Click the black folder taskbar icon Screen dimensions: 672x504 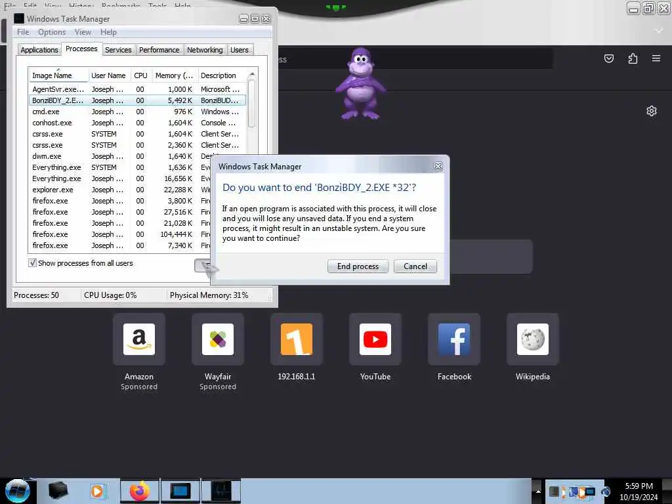pos(58,491)
